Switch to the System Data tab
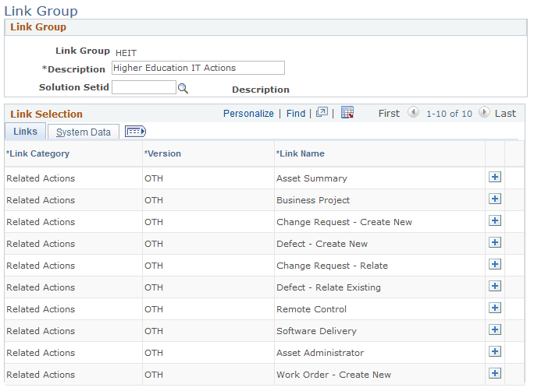The height and width of the screenshot is (391, 534). click(84, 132)
